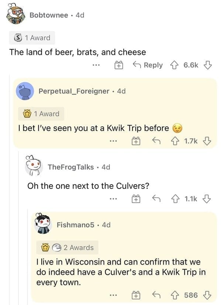This screenshot has width=221, height=305.
Task: Reply to Perpetual_Foreigner using arrow icon
Action: pos(156,141)
